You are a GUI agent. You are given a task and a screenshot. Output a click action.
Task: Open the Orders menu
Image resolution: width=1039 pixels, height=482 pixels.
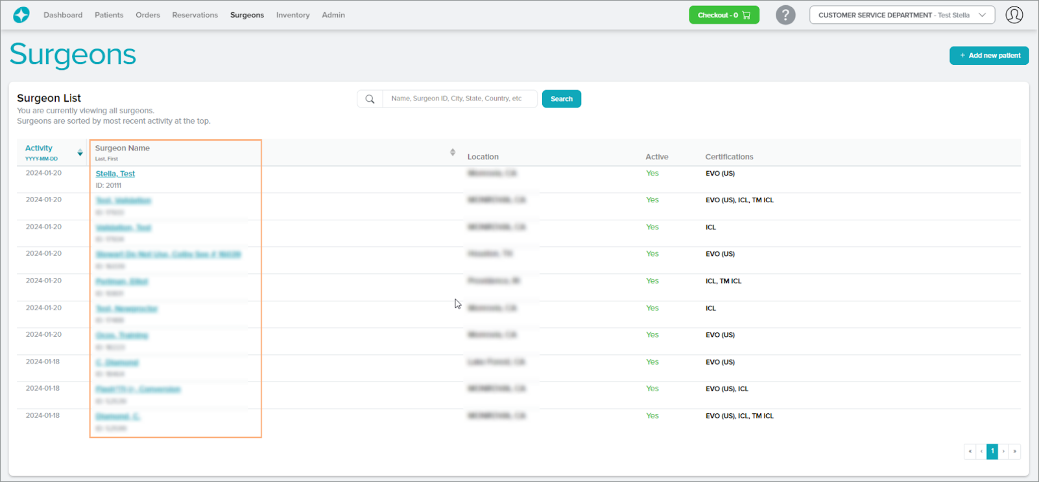coord(148,15)
